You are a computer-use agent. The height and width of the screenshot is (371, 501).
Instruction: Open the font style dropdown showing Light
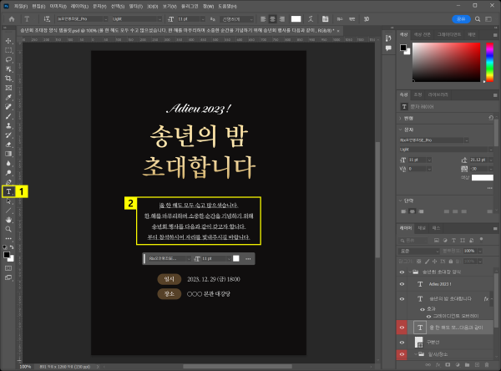click(x=138, y=17)
